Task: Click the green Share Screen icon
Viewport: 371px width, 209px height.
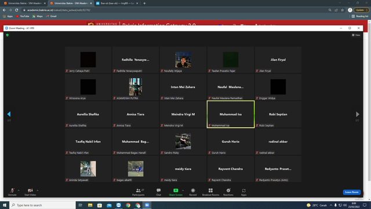Action: point(176,190)
